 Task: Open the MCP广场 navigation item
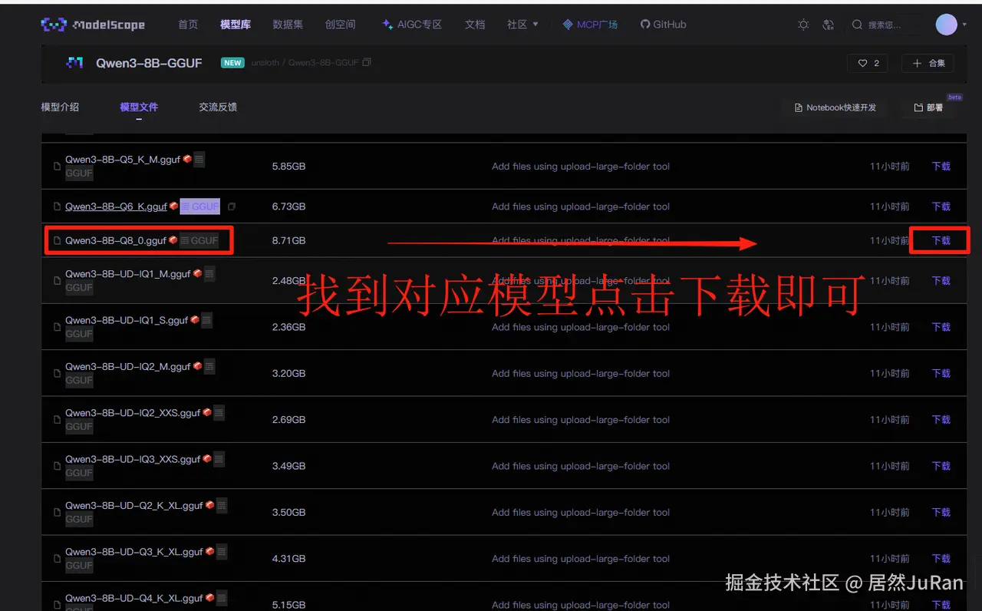coord(590,25)
